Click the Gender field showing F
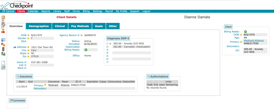Viewport: 274px width, 110px height. pyautogui.click(x=42, y=38)
